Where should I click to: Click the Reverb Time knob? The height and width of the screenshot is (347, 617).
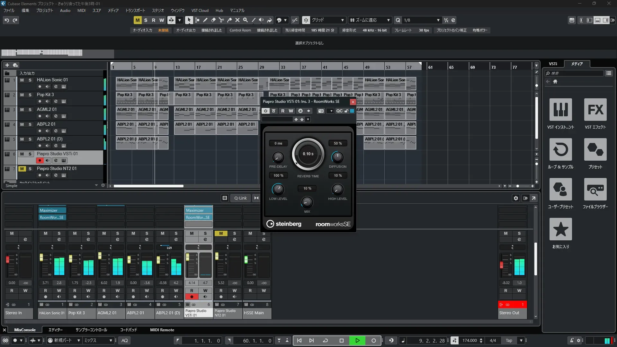[x=308, y=154]
